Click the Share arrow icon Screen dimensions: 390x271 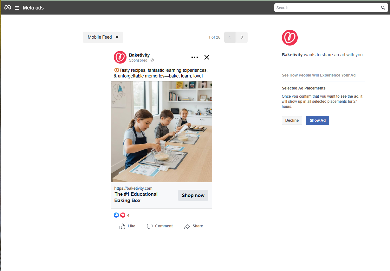pos(187,226)
